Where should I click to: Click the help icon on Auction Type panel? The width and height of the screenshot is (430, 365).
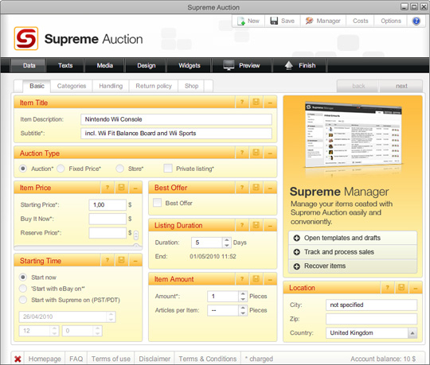(x=242, y=153)
